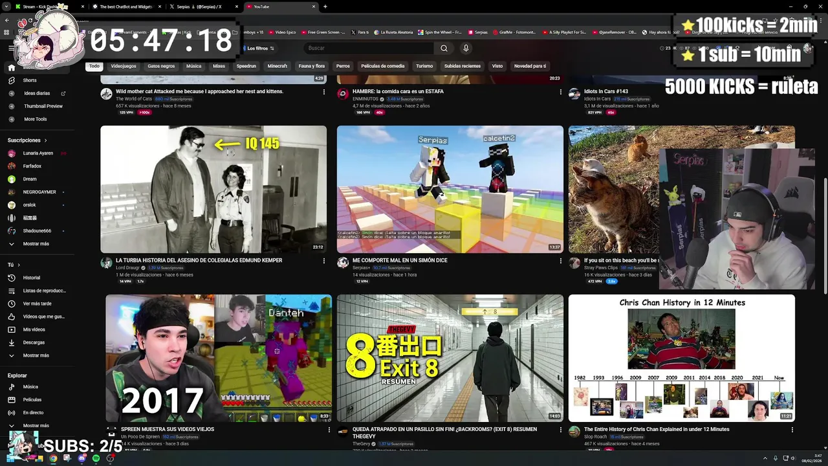828x466 pixels.
Task: Open menu for Edmund Kemper video
Action: pyautogui.click(x=324, y=261)
